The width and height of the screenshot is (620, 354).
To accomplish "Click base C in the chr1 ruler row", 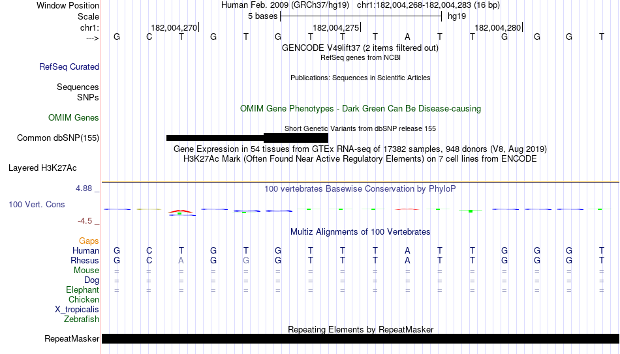I will [x=149, y=37].
